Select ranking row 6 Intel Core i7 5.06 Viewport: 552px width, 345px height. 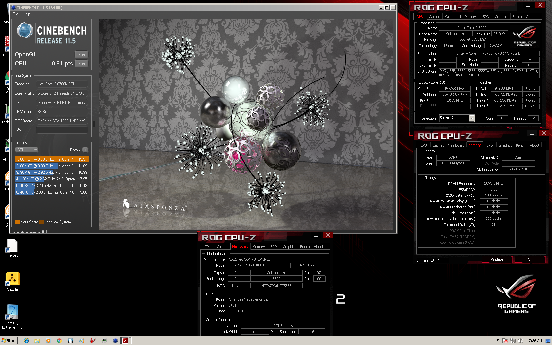pos(52,192)
